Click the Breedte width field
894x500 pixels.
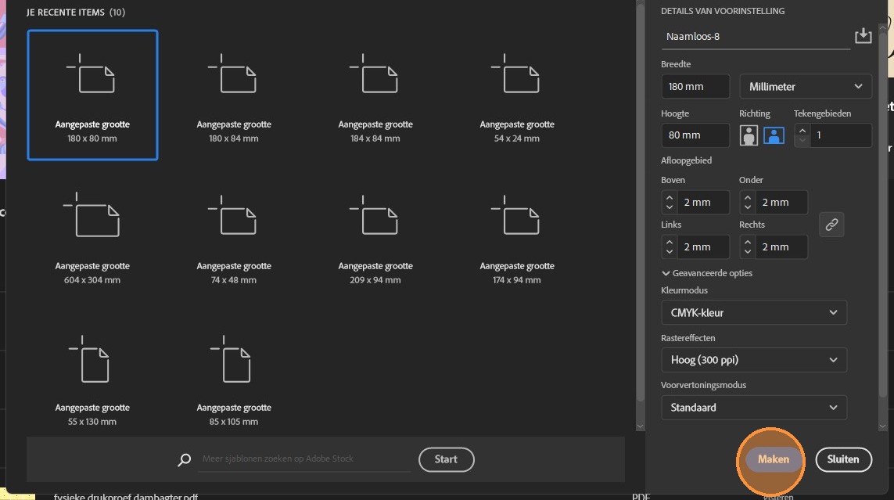[x=695, y=87]
